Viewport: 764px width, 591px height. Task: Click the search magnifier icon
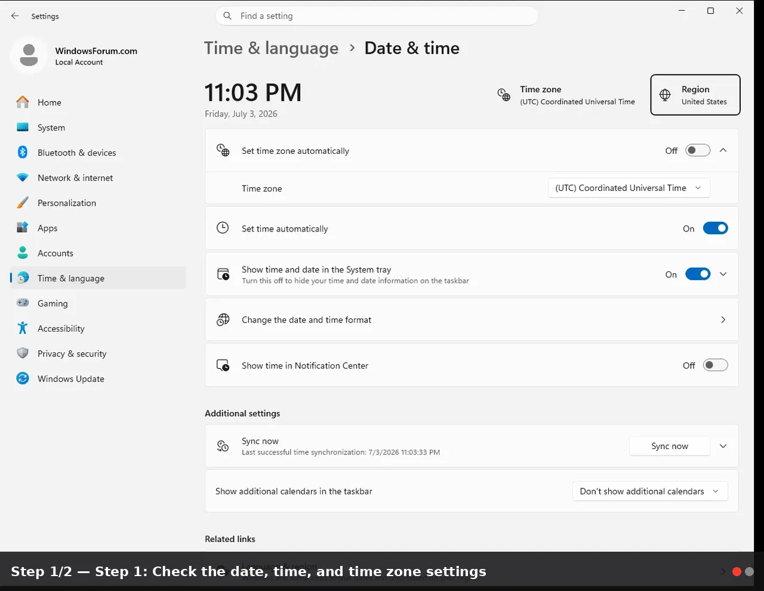[227, 16]
